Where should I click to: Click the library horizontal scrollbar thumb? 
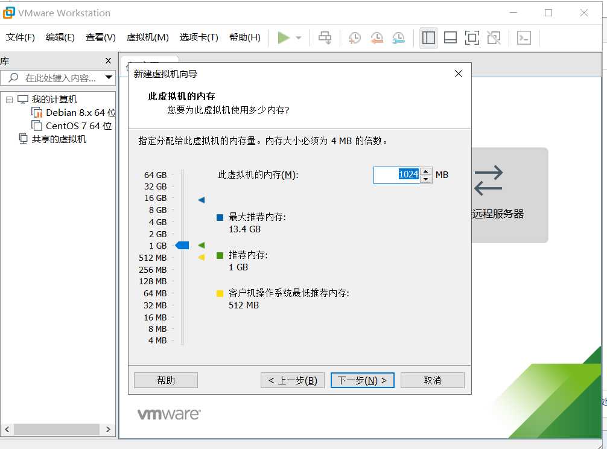tap(57, 429)
